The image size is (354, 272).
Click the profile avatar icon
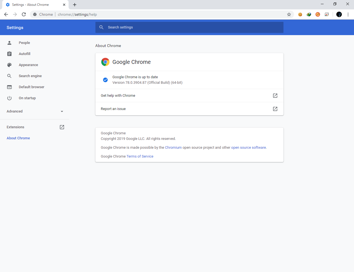[339, 14]
